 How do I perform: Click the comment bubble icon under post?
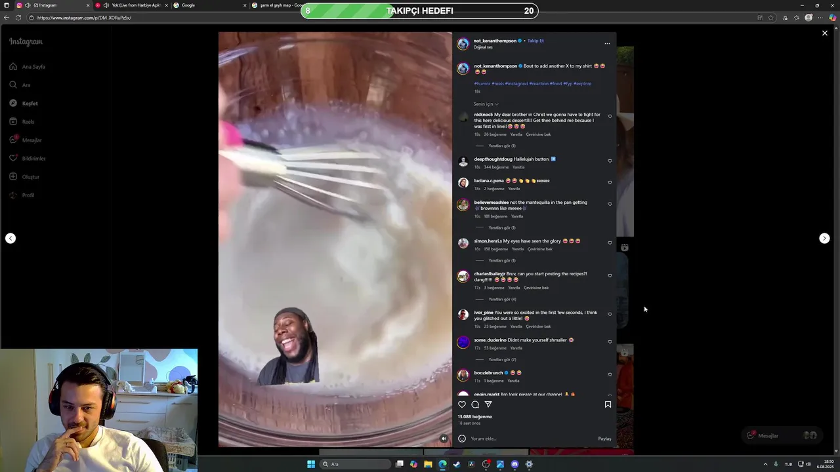[x=475, y=404]
